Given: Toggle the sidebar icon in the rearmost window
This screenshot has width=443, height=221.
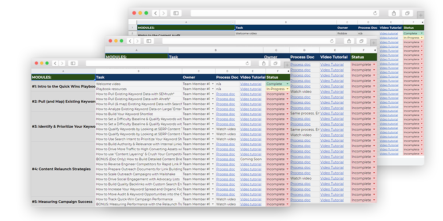Looking at the screenshot, I should (176, 13).
